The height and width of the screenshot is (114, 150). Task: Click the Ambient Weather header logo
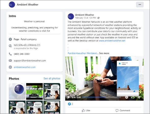(x=12, y=5)
